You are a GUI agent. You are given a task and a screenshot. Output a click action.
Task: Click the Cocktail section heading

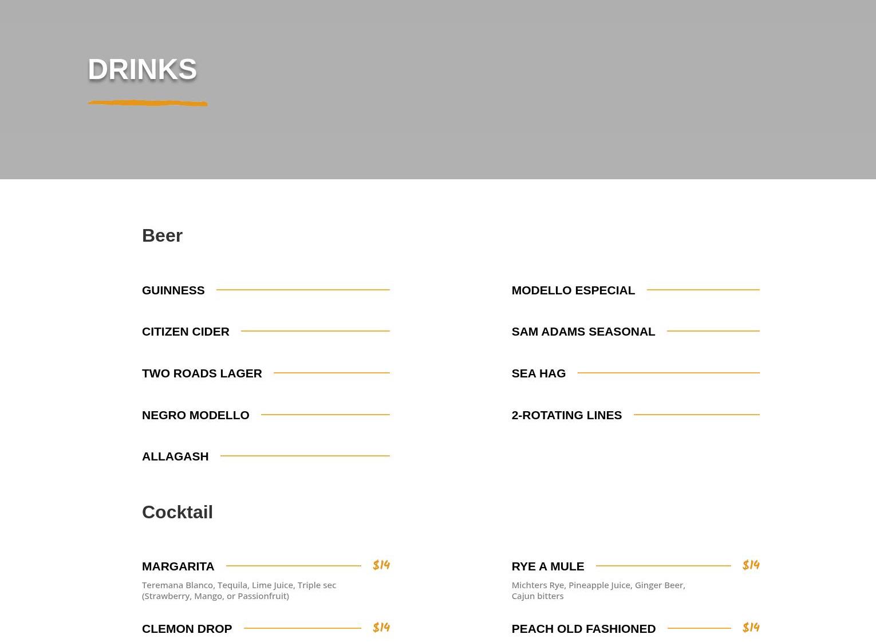pos(177,512)
